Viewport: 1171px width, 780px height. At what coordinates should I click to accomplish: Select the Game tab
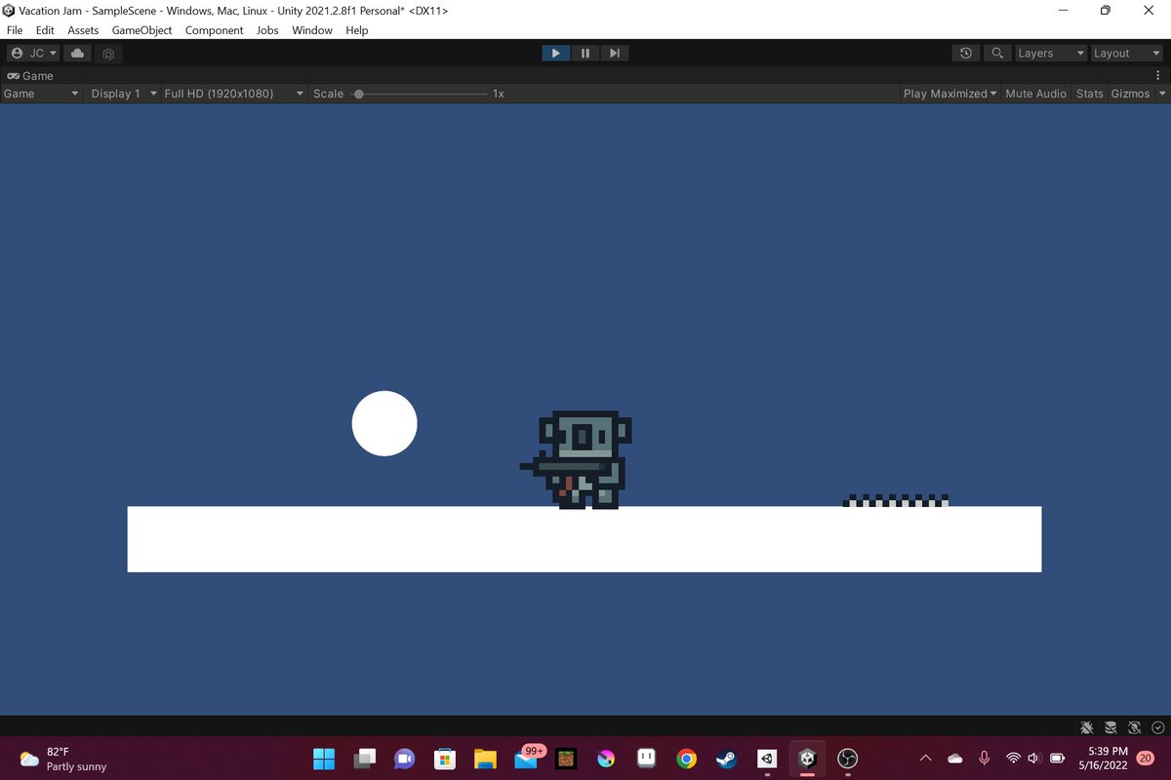30,75
